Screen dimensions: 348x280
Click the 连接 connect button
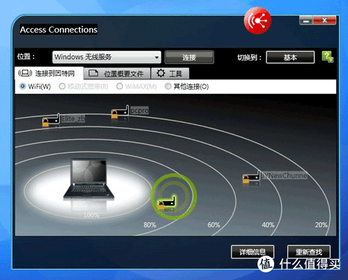(189, 57)
